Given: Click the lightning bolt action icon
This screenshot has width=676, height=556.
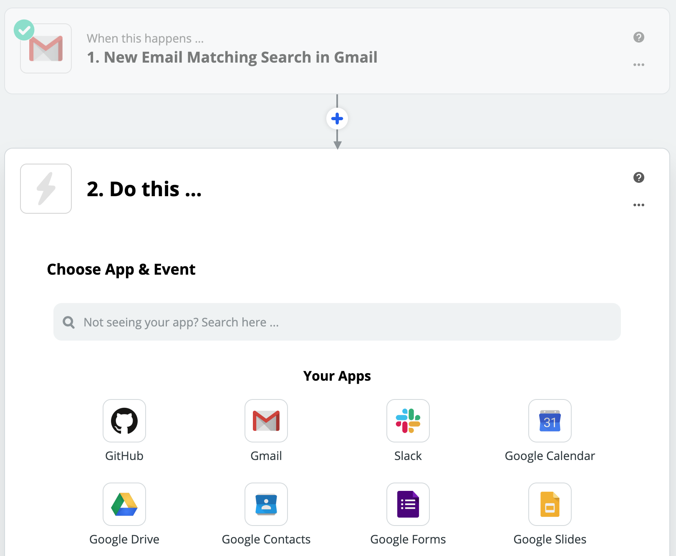Looking at the screenshot, I should click(46, 189).
